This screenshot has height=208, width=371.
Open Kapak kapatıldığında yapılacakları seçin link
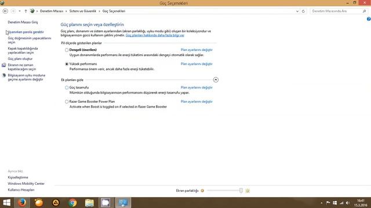(x=23, y=50)
